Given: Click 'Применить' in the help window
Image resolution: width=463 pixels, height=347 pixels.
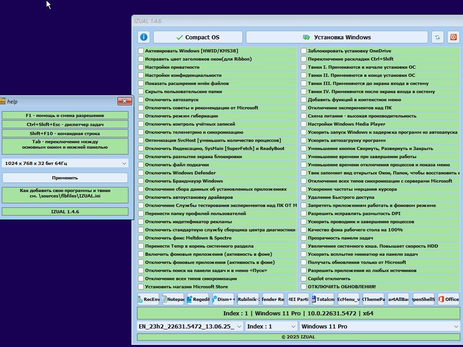Looking at the screenshot, I should (x=65, y=178).
